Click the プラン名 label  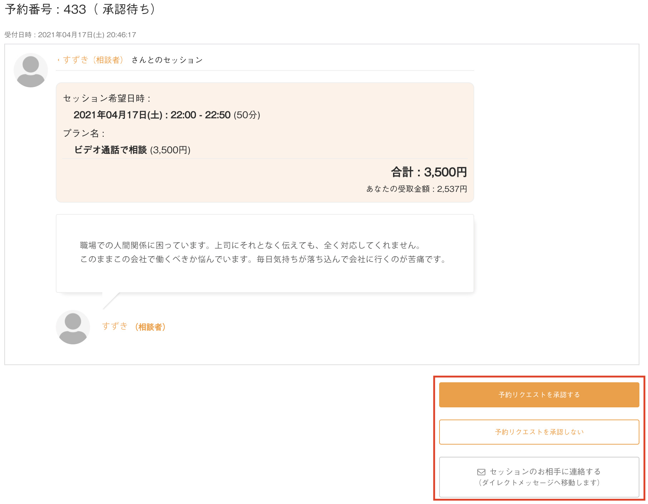tap(84, 134)
